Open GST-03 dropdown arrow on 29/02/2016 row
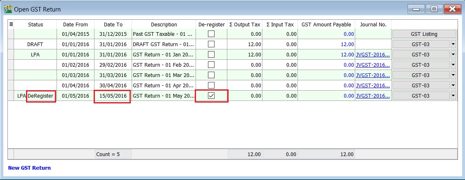Screen dimensions: 465x180 click(453, 65)
